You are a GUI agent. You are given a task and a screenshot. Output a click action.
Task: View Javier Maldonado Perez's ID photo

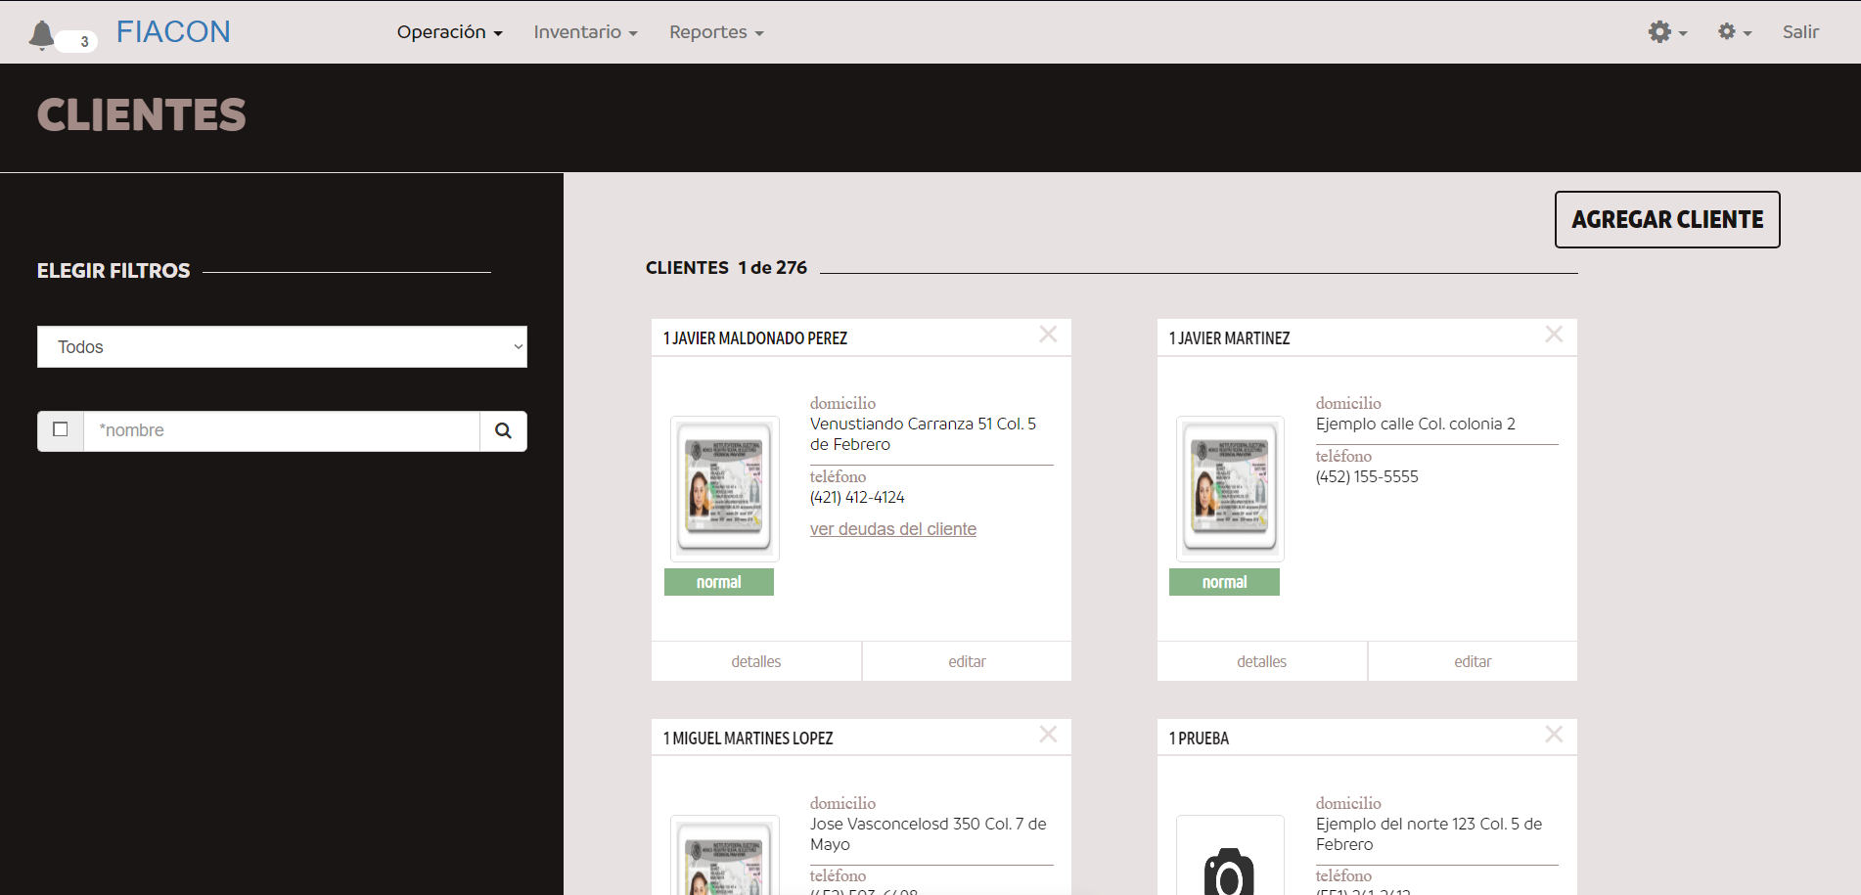[724, 487]
